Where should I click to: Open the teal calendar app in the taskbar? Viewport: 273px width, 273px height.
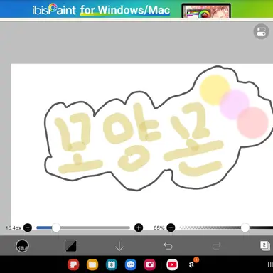click(112, 264)
